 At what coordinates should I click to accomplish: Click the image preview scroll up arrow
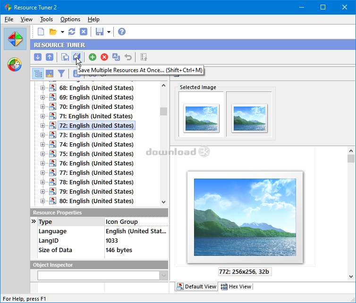tap(351, 151)
